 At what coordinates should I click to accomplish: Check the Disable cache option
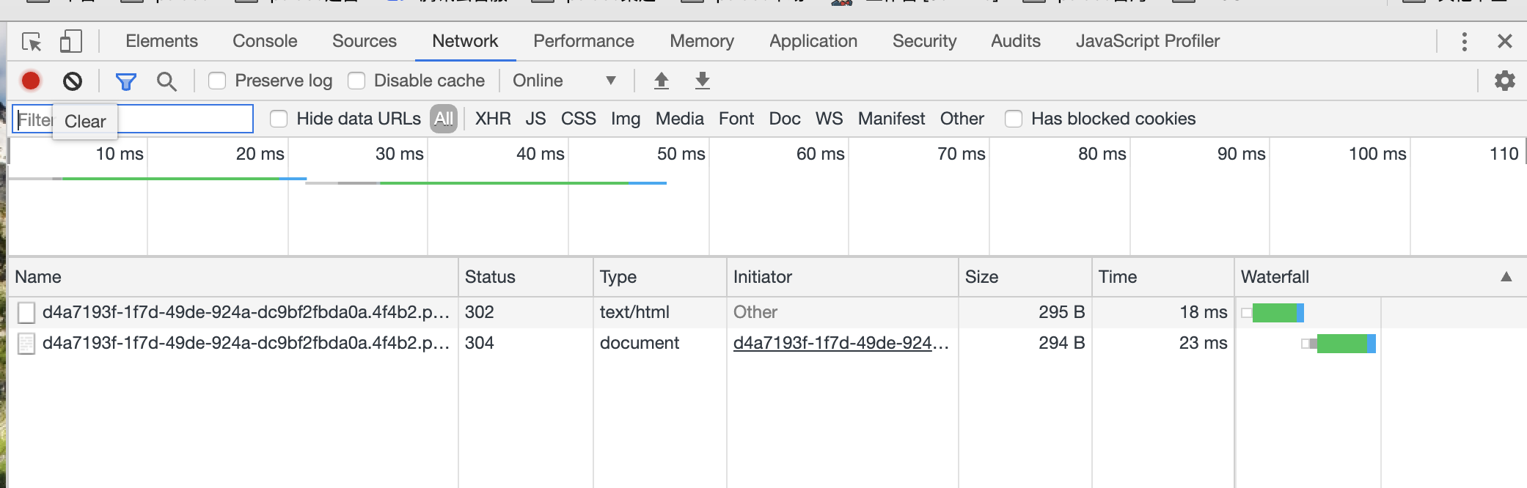[356, 81]
